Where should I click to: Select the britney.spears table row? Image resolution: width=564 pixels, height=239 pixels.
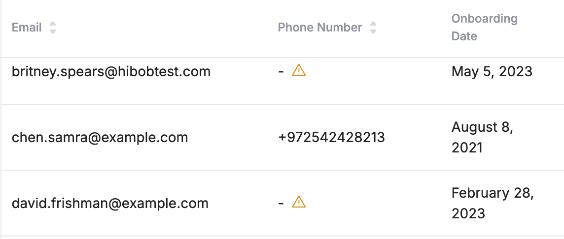coord(282,81)
